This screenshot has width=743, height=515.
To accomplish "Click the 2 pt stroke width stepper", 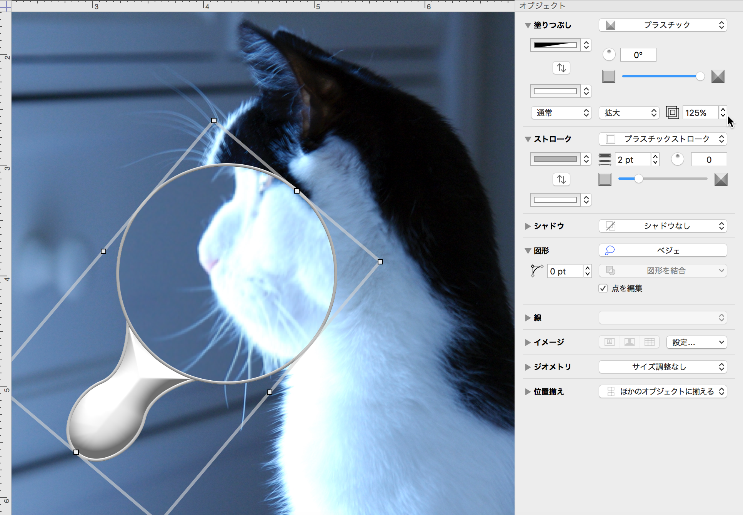I will [655, 159].
